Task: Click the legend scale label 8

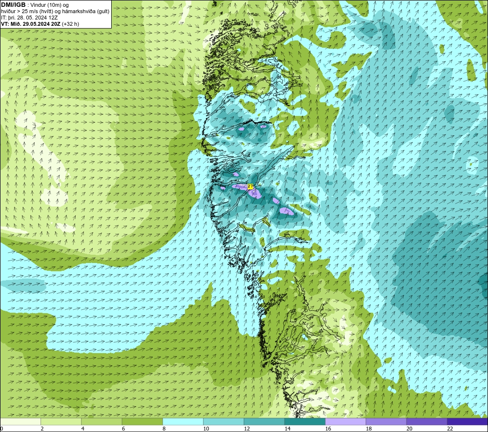Action: (164, 429)
